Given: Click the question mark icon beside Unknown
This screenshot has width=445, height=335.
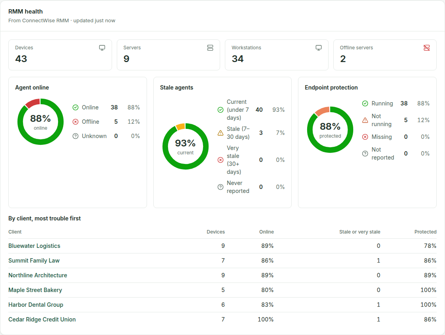Looking at the screenshot, I should point(75,136).
